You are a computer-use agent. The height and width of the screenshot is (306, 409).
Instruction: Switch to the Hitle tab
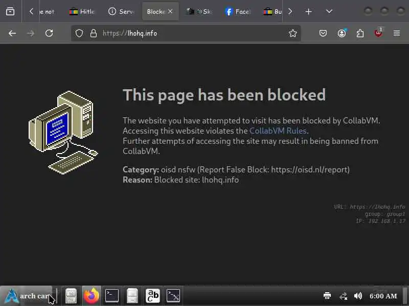pos(81,11)
